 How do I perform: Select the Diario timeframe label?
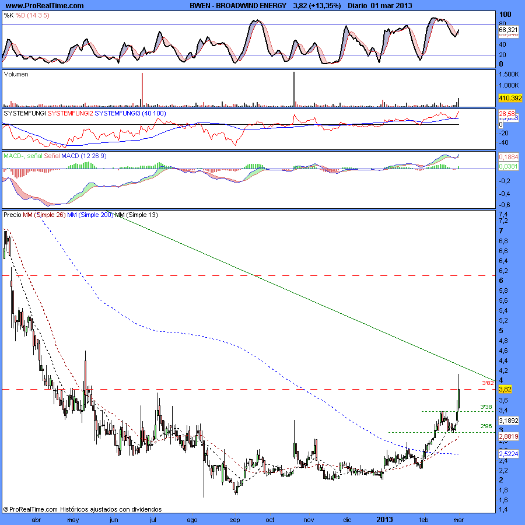357,5
